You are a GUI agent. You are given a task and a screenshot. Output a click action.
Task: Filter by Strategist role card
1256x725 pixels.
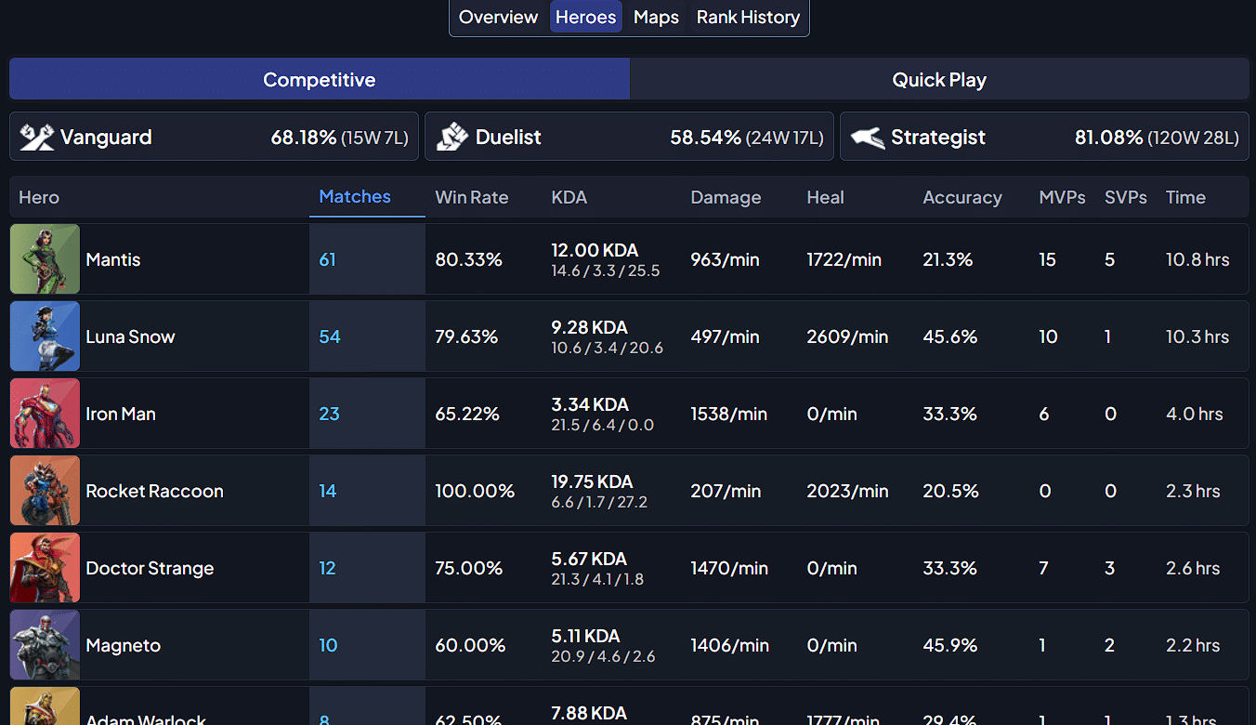coord(1044,137)
